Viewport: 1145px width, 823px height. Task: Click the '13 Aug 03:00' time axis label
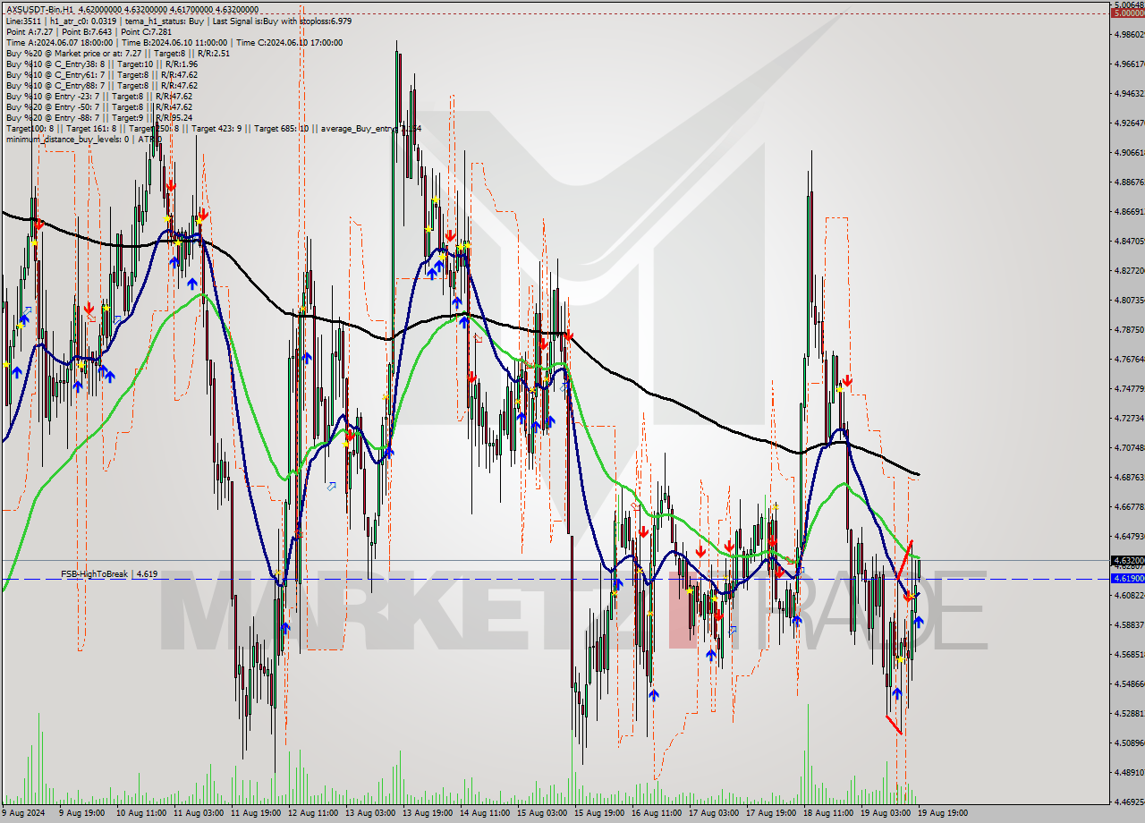point(371,813)
